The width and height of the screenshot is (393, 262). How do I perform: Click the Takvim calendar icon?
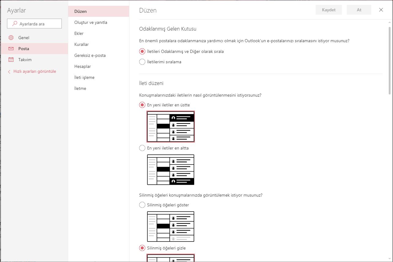(11, 60)
